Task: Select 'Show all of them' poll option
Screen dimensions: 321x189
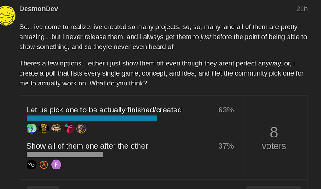Action: click(87, 146)
